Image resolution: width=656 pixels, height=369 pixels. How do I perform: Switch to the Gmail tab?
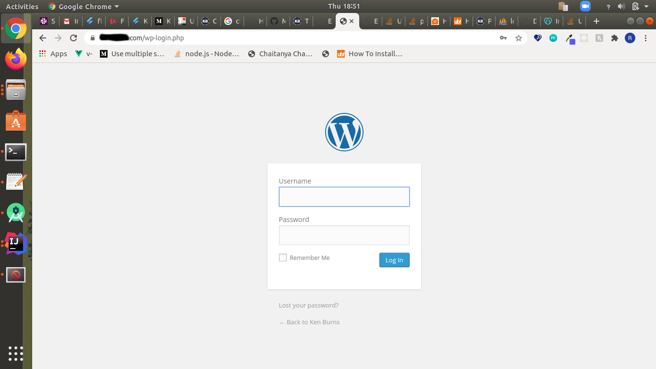71,21
